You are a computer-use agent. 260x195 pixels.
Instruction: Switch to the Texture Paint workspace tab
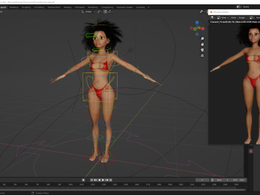[x=54, y=8]
